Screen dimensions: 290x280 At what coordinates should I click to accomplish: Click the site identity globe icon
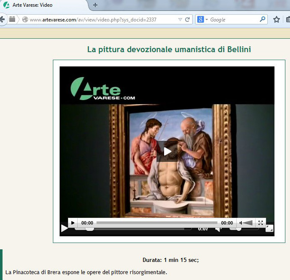coord(25,19)
